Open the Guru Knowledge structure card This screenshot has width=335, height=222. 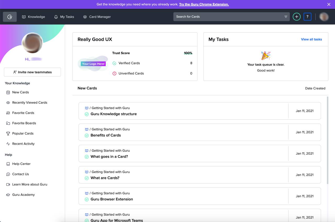pyautogui.click(x=200, y=111)
